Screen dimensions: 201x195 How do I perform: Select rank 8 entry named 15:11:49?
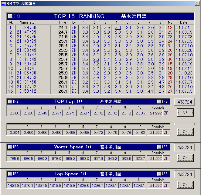point(27,59)
